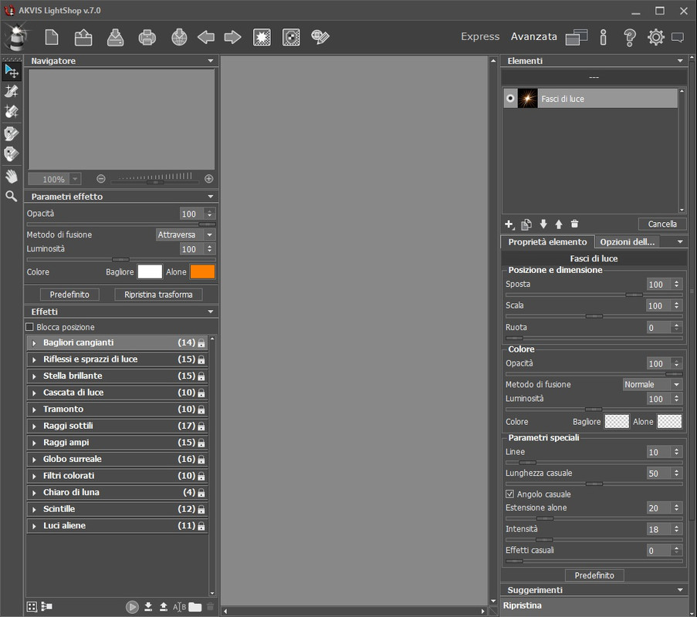Click the square-framed disc icon in the toolbar
This screenshot has height=617, width=697.
(291, 37)
